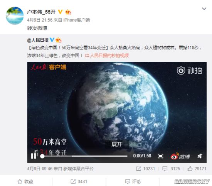Repost via the 3431 share button
The image size is (212, 186).
click(x=79, y=181)
